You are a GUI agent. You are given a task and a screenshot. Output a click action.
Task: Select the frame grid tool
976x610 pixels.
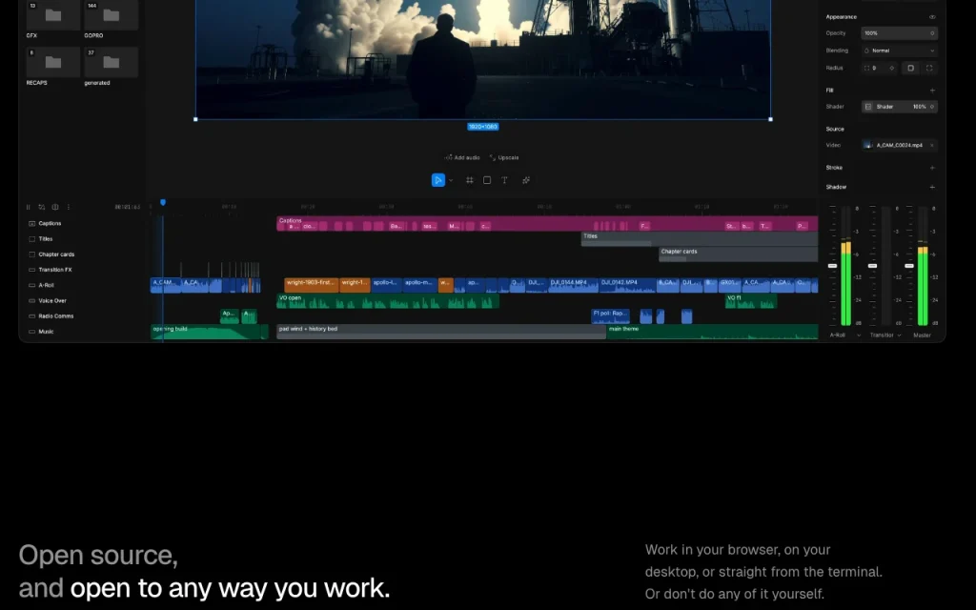[x=469, y=180]
